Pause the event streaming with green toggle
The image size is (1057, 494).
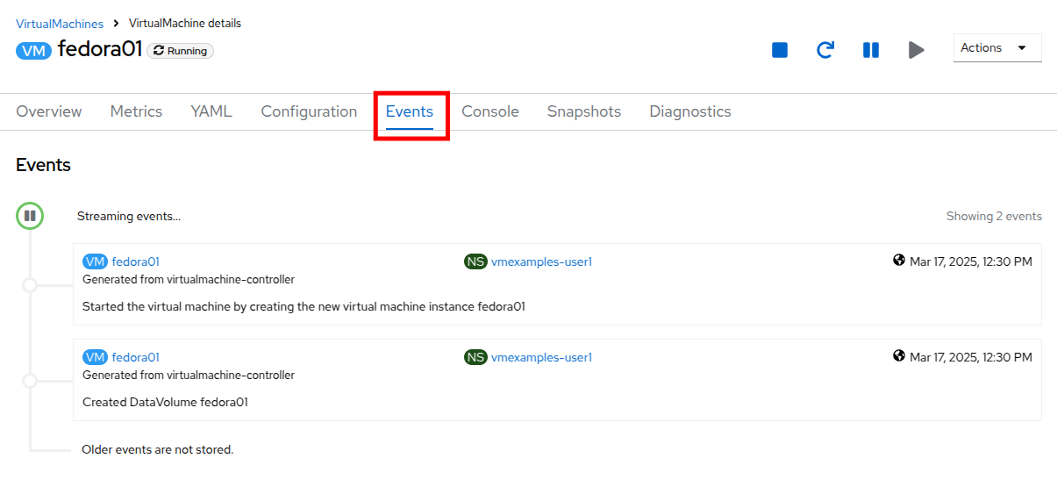tap(30, 216)
